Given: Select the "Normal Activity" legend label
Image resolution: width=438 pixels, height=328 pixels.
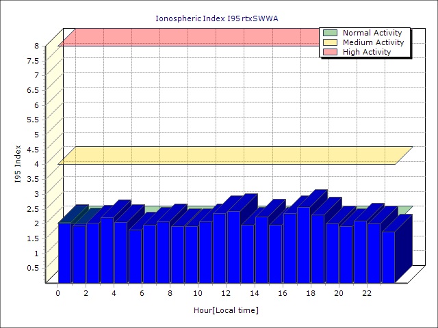Looking at the screenshot, I should (372, 33).
